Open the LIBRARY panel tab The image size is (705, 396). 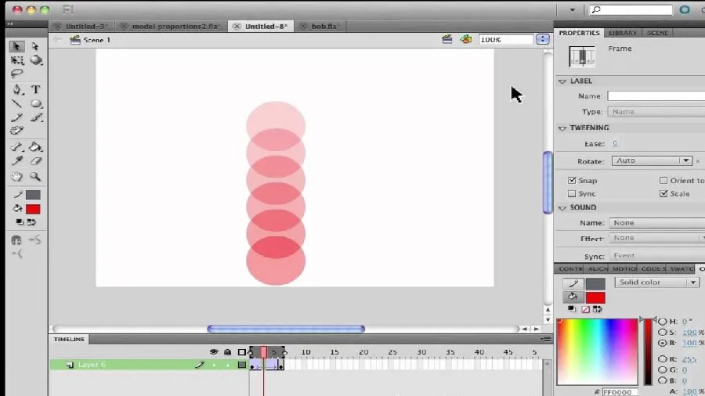tap(622, 33)
